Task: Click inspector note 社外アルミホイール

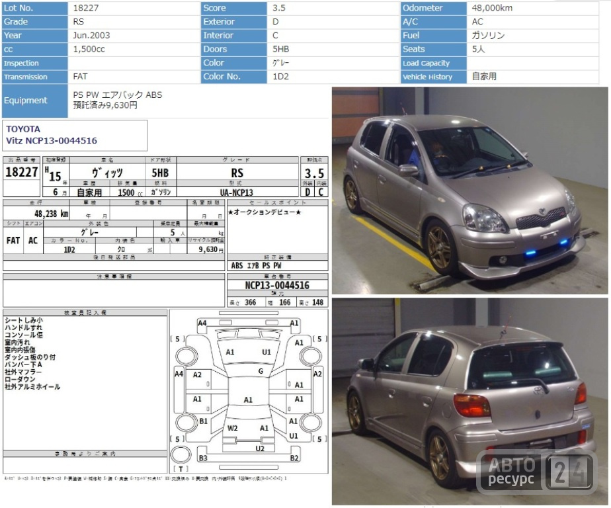Action: click(x=32, y=387)
